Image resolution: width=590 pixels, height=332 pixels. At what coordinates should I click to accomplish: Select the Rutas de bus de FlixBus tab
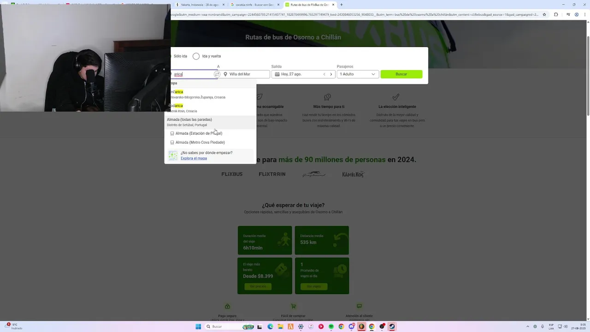[309, 5]
